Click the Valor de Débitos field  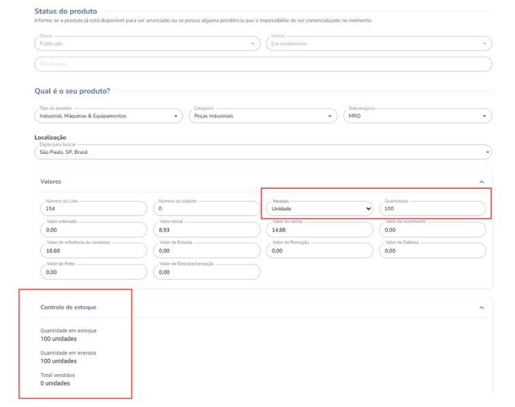click(x=433, y=250)
